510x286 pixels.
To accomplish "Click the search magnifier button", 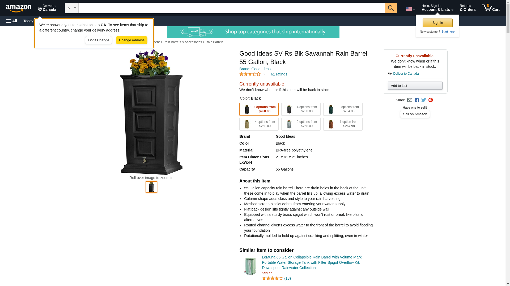I will point(390,8).
